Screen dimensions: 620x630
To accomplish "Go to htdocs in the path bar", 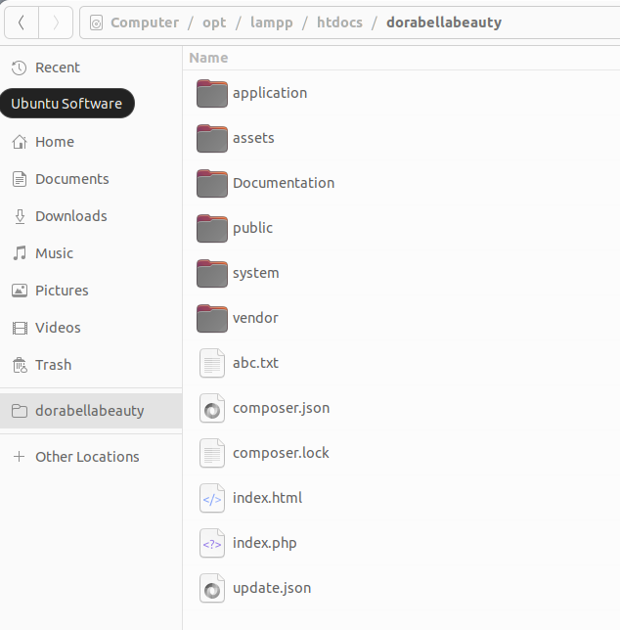I will click(338, 22).
